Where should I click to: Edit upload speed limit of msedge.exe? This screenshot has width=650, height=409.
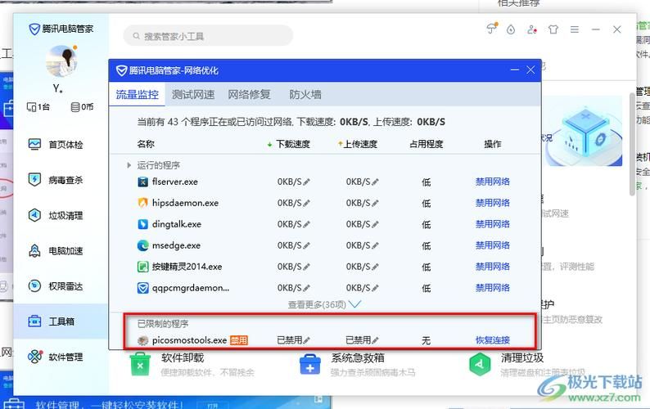[x=375, y=245]
